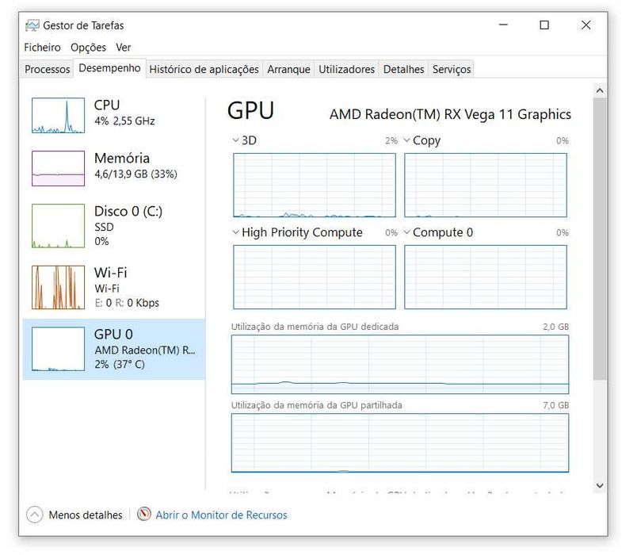Open the Ver menu
Screen dimensions: 637x555
123,47
